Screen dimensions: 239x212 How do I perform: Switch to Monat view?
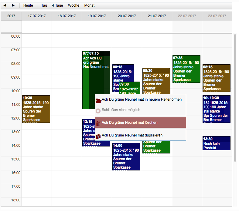[89, 5]
